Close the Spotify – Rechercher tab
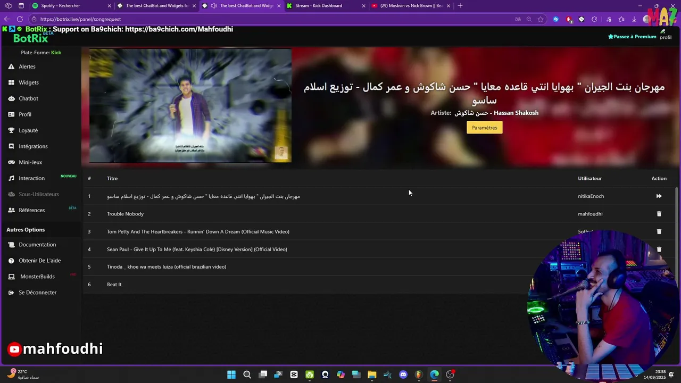The width and height of the screenshot is (681, 383). 109,6
